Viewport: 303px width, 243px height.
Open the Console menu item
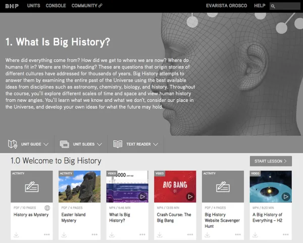56,6
